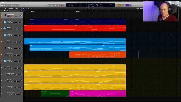This screenshot has height=102, width=181.
Task: Solo the BASS folder track
Action: [10, 29]
